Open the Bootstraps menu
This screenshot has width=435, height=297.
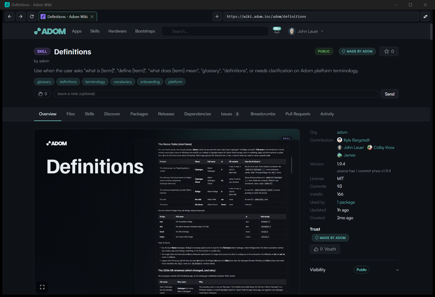pyautogui.click(x=145, y=31)
